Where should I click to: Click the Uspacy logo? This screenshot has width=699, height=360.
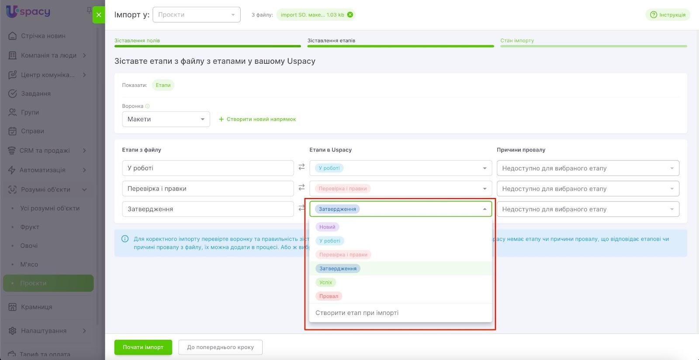pos(28,11)
